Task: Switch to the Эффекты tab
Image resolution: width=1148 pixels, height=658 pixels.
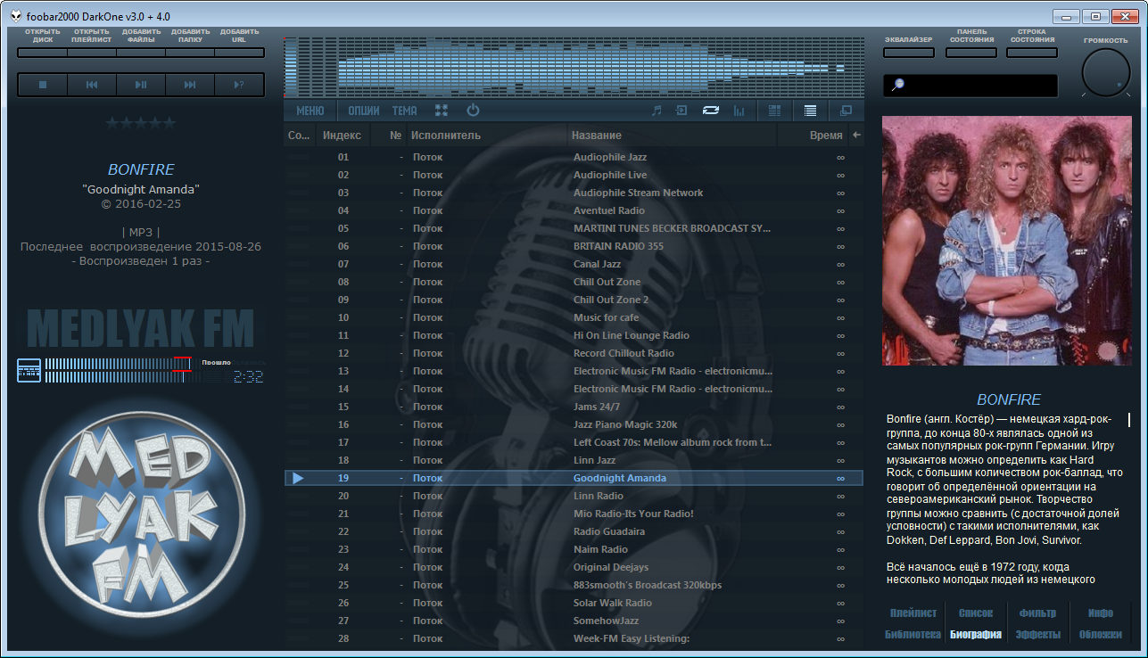Action: pyautogui.click(x=1037, y=635)
